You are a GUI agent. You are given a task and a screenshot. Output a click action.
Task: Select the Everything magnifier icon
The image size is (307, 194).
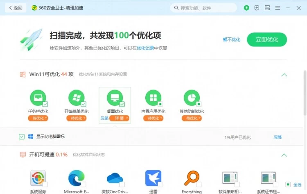point(192,178)
